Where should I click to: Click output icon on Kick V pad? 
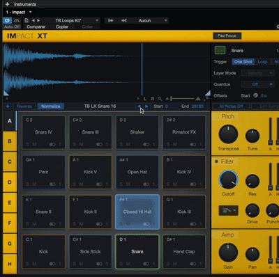(99, 184)
